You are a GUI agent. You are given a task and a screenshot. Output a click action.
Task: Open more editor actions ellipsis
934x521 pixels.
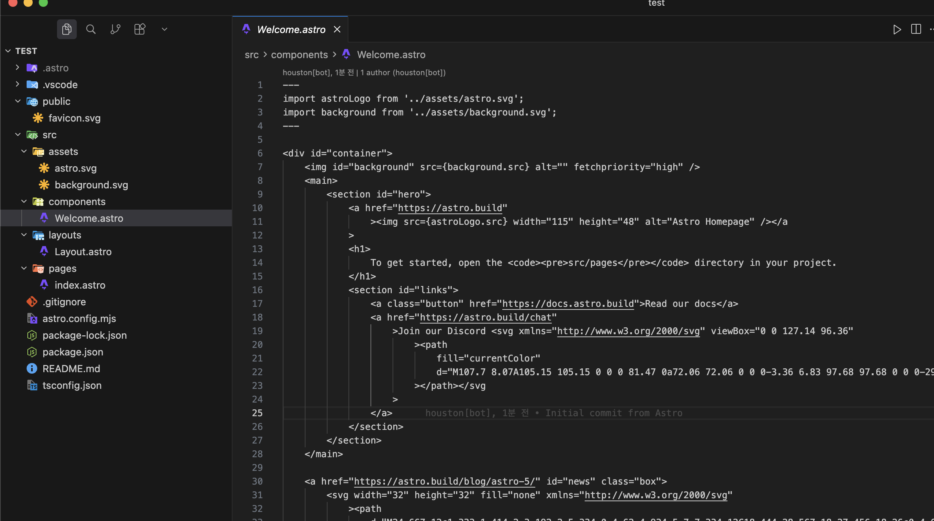pos(931,29)
